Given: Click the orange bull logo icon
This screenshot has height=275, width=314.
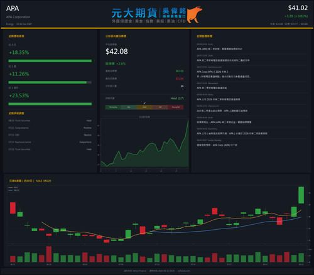Looking at the screenshot, I should coord(194,14).
